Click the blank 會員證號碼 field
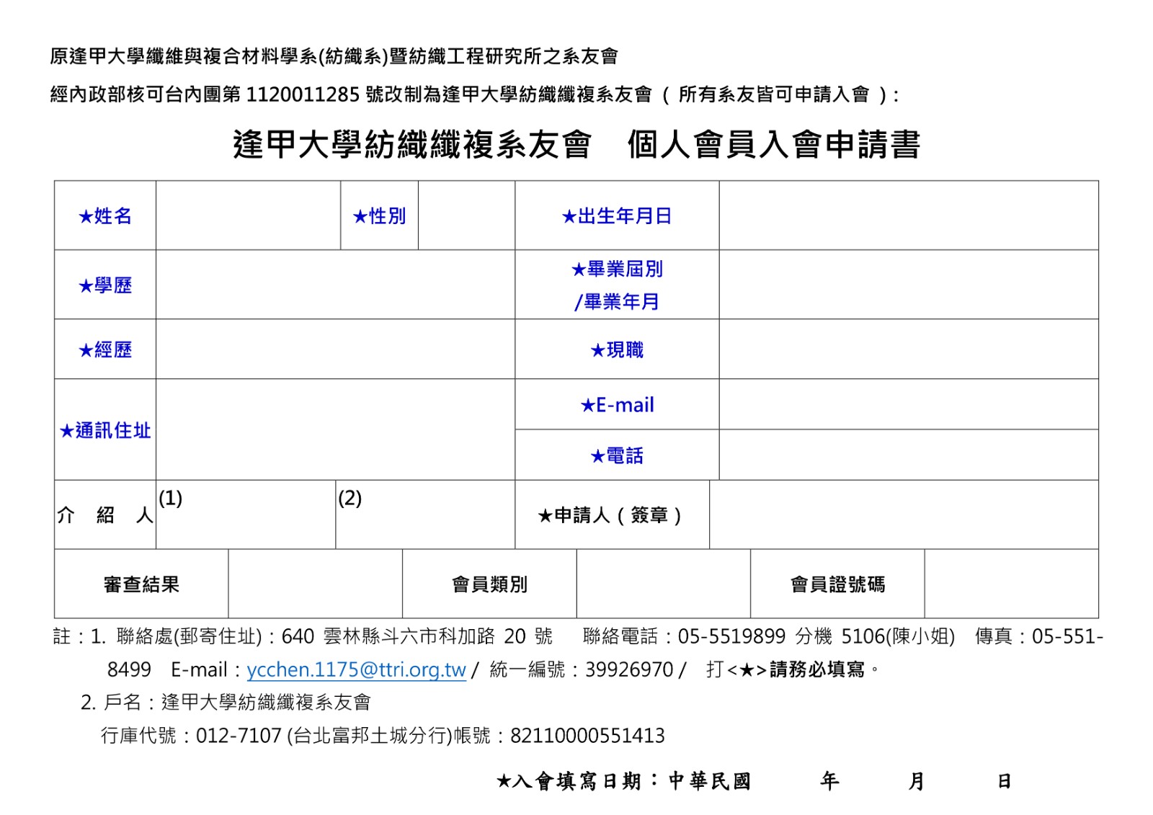This screenshot has height=815, width=1153. tap(1011, 584)
